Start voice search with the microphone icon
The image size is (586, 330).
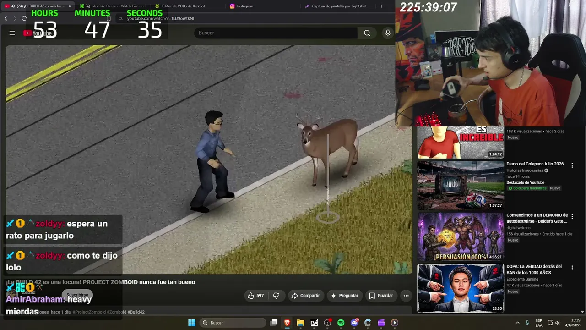click(388, 33)
